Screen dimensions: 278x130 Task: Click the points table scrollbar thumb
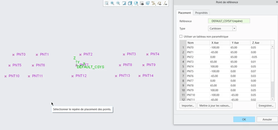tap(272, 65)
